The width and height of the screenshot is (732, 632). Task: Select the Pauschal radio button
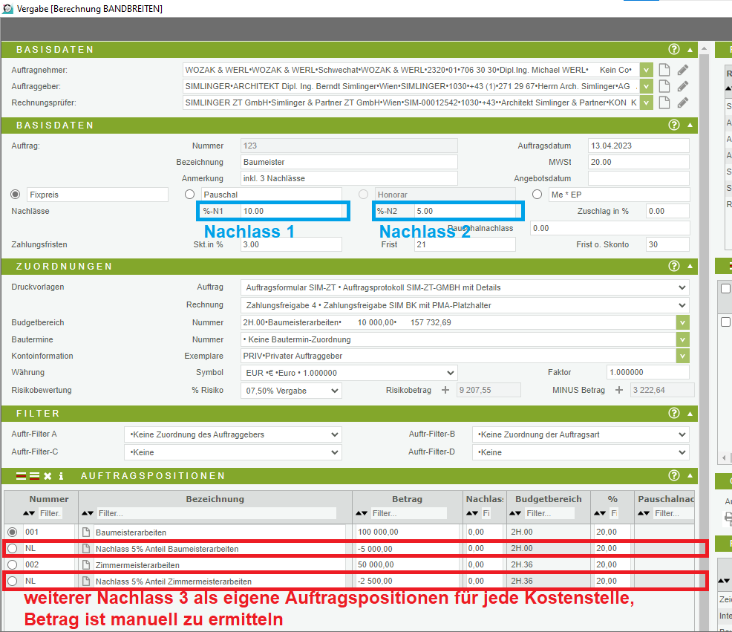[189, 195]
